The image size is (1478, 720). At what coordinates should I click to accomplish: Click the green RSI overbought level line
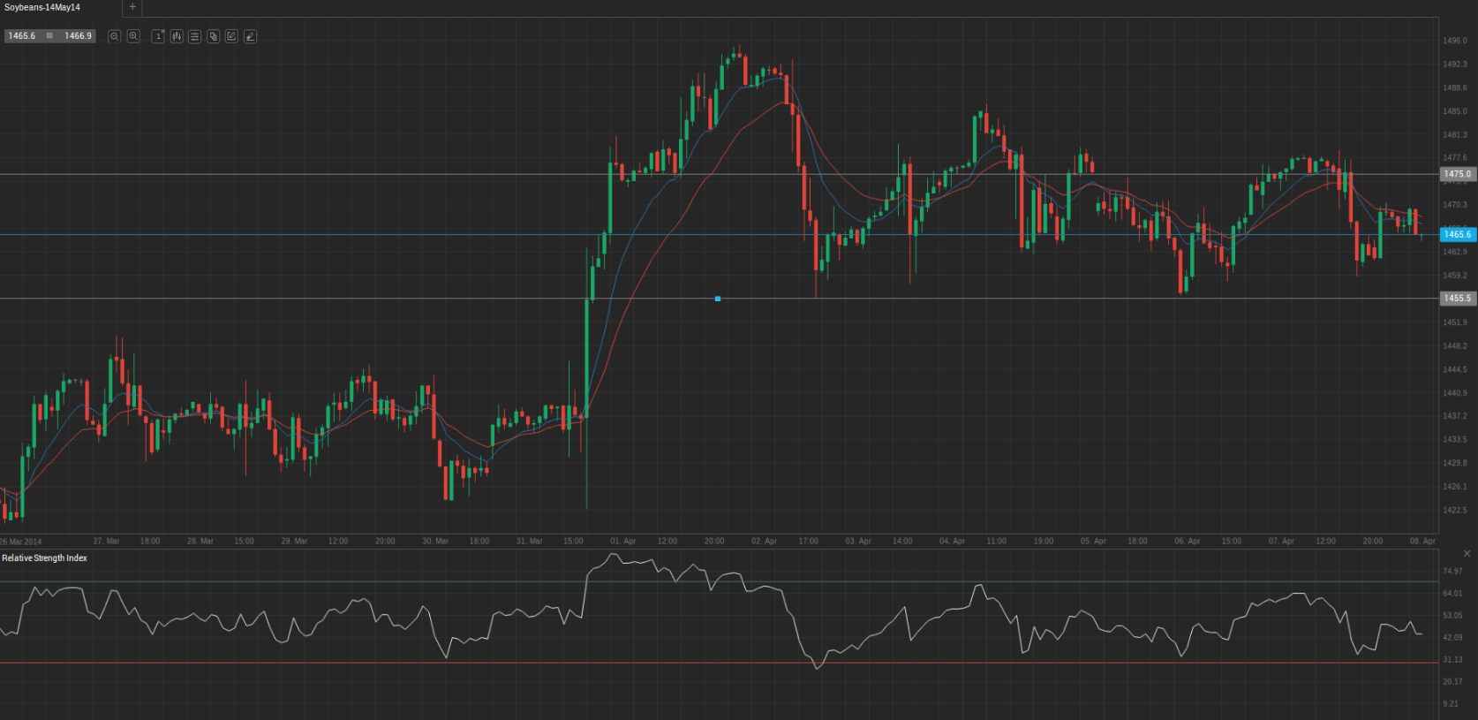(x=353, y=581)
